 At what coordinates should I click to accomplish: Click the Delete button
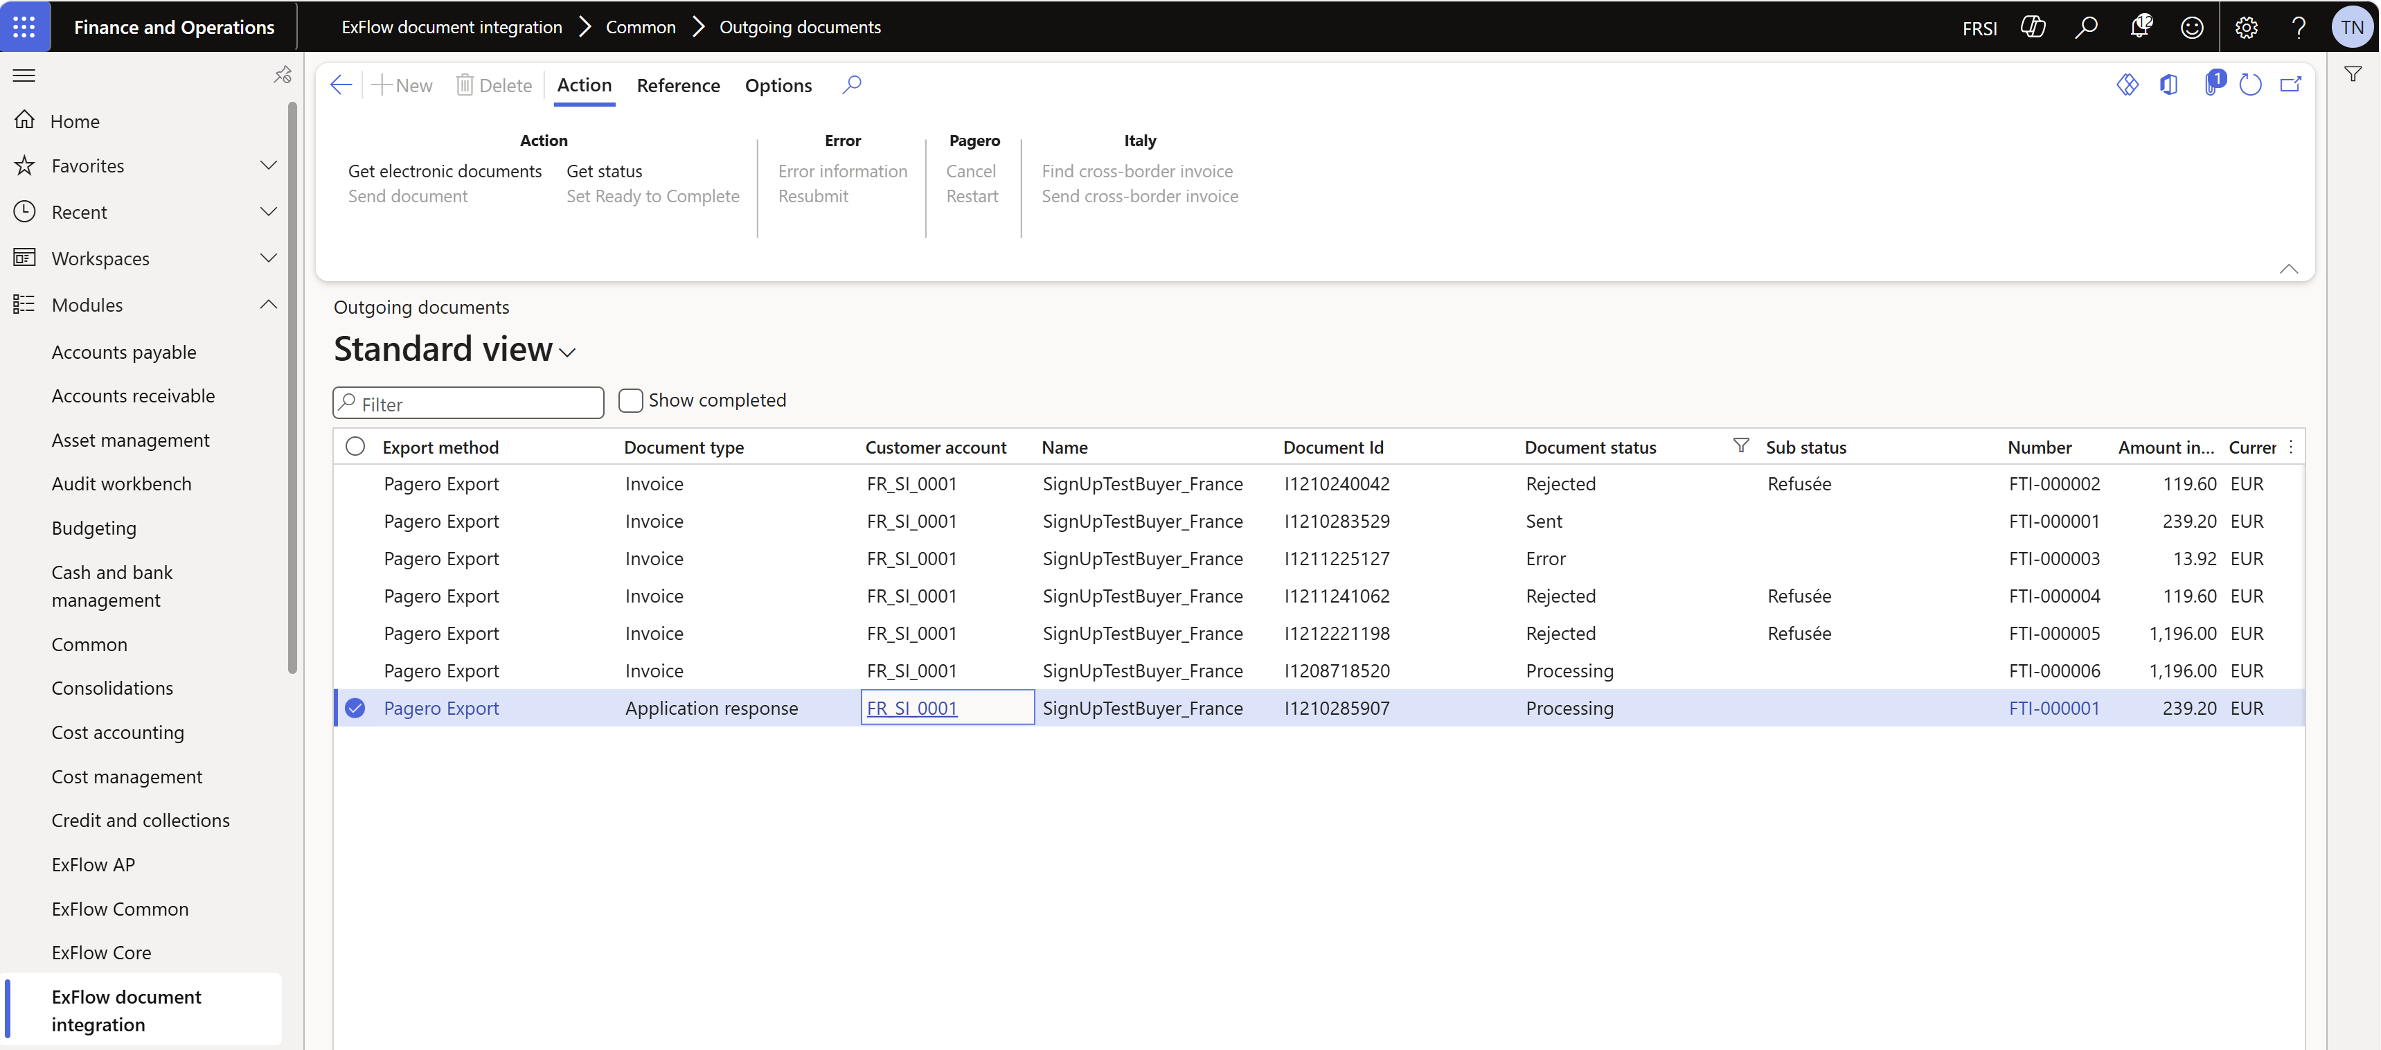pos(494,85)
